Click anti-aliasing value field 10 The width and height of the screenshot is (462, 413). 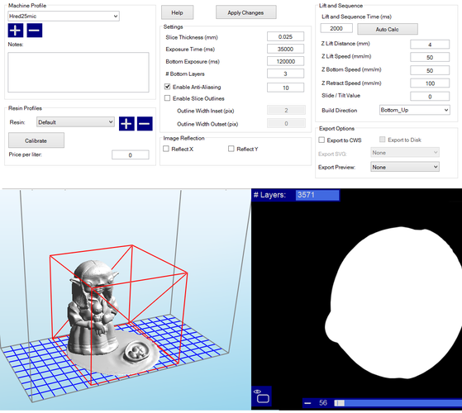285,88
